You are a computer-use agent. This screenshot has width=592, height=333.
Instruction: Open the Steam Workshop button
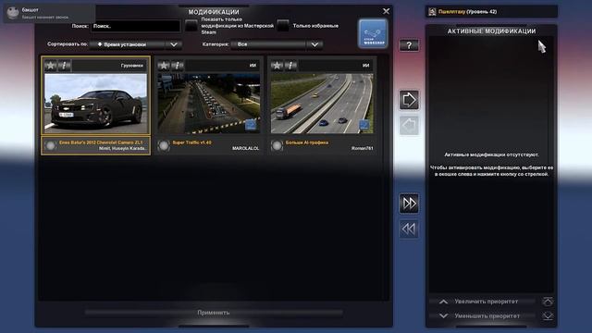[x=373, y=34]
